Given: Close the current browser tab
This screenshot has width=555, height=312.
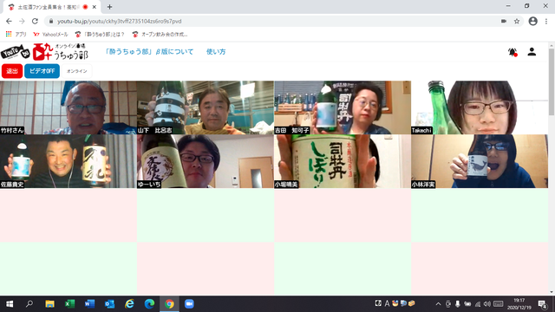Looking at the screenshot, I should 95,7.
